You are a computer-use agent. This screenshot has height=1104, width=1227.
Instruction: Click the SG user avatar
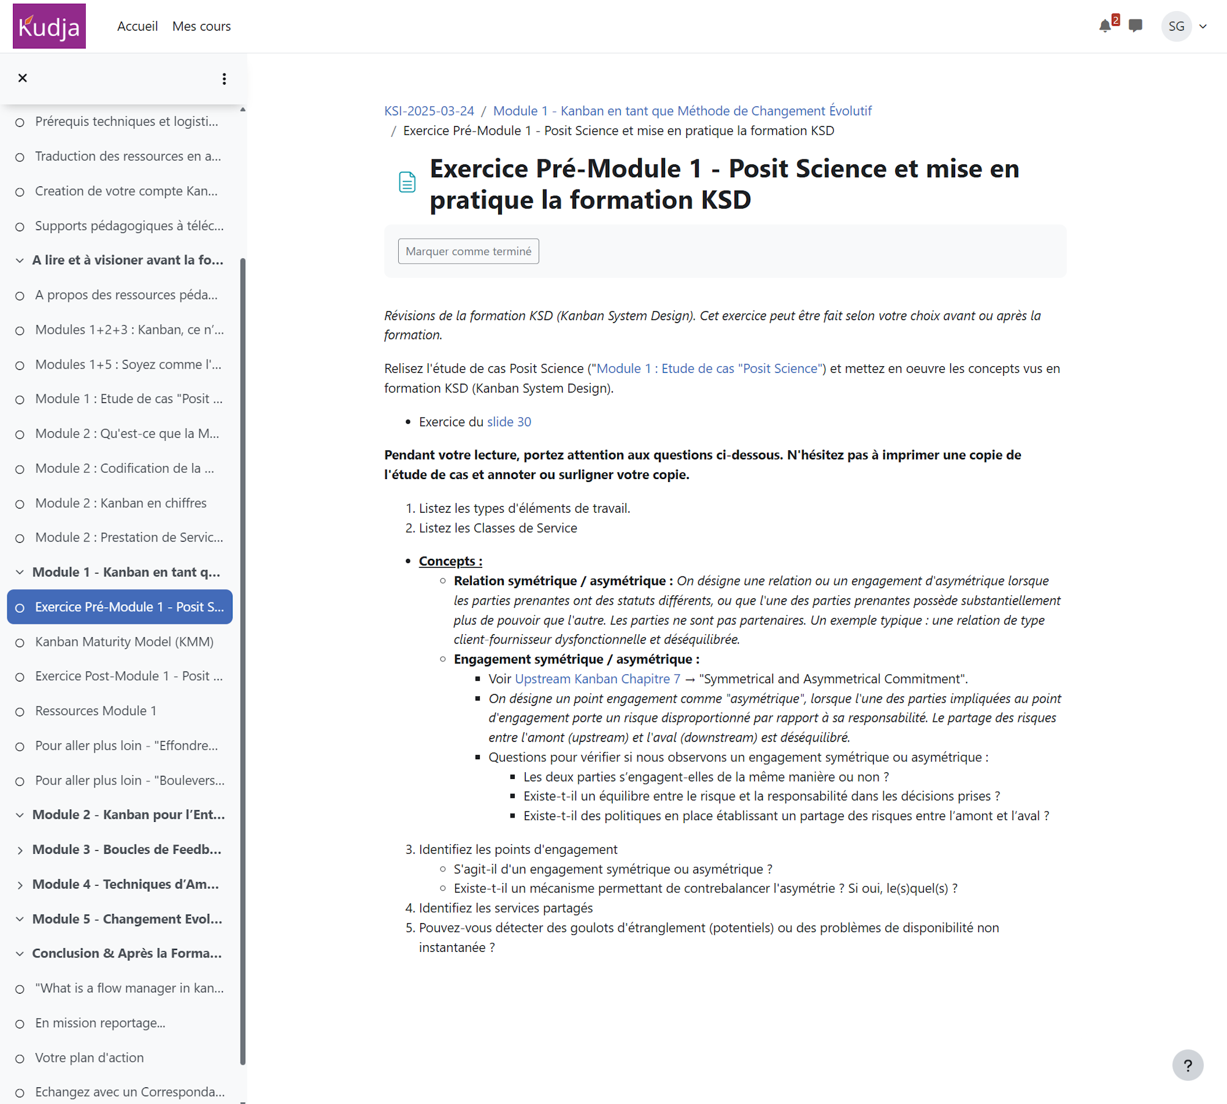click(1176, 26)
